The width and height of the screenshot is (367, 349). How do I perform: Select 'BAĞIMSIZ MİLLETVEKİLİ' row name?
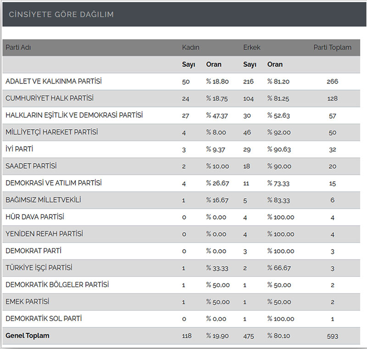tap(43, 200)
